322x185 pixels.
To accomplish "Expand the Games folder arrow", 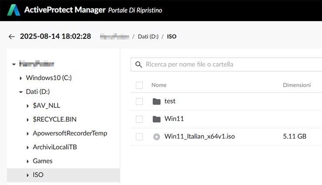I will (28, 161).
